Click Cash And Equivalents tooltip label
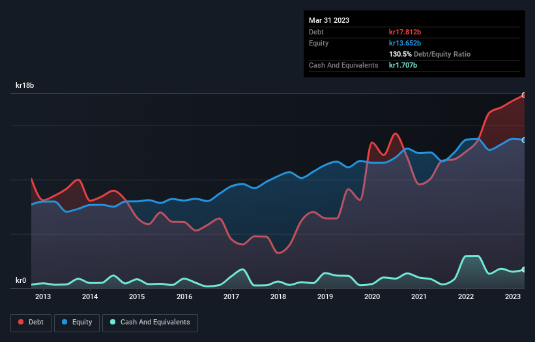The image size is (535, 342). (x=343, y=65)
